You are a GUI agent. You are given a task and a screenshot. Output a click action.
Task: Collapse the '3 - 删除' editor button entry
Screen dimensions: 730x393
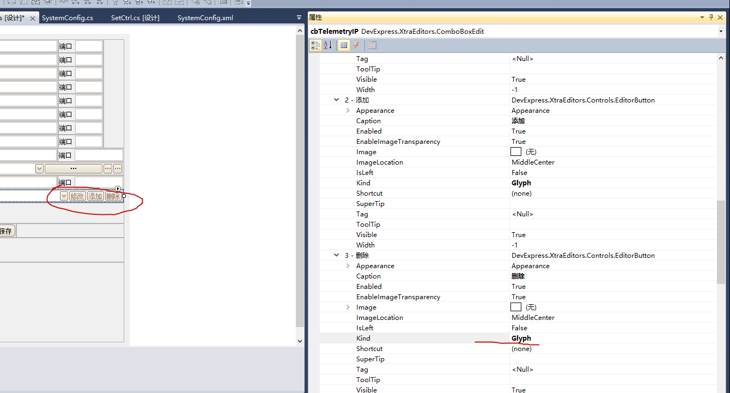coord(337,255)
